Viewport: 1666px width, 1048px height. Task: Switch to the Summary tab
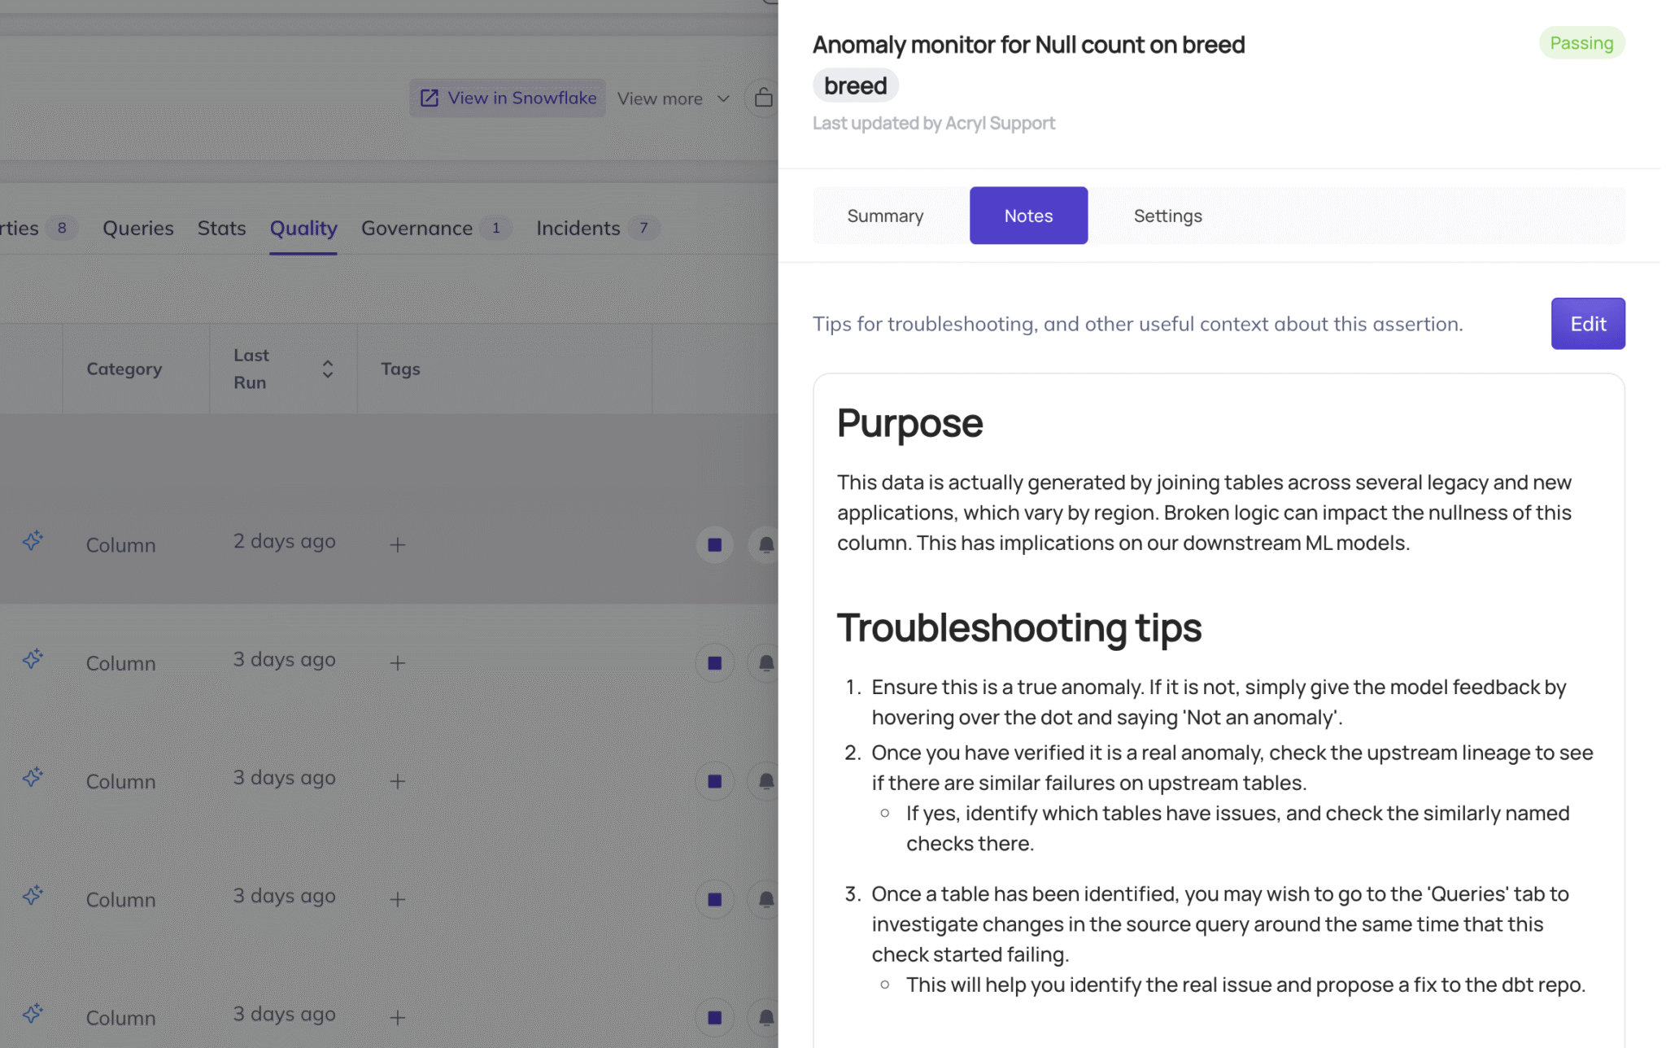(885, 216)
